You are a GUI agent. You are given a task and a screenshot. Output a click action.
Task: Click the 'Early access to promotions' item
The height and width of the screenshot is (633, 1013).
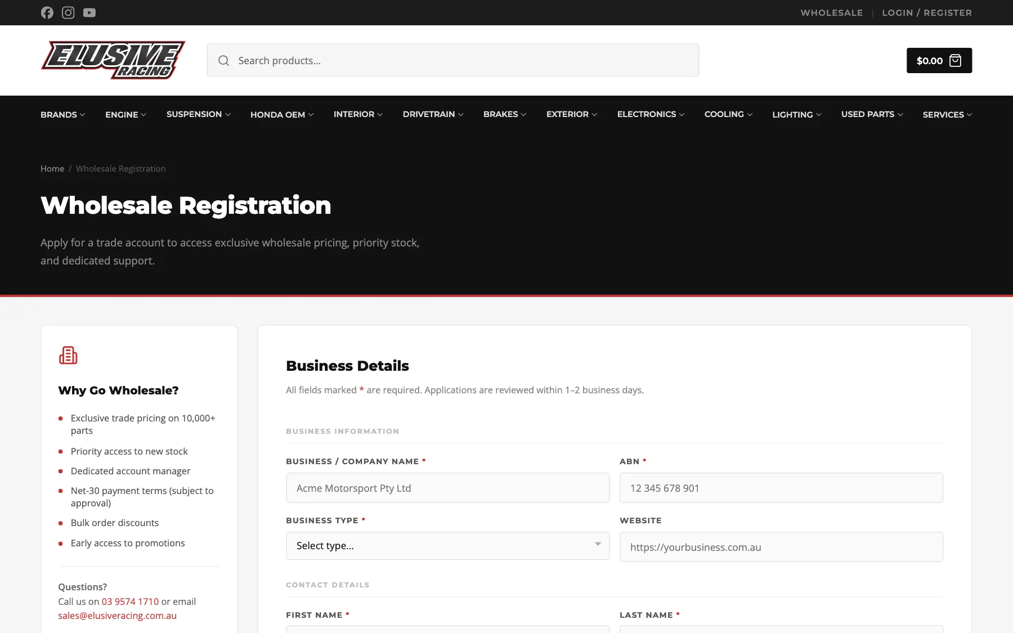(x=128, y=543)
